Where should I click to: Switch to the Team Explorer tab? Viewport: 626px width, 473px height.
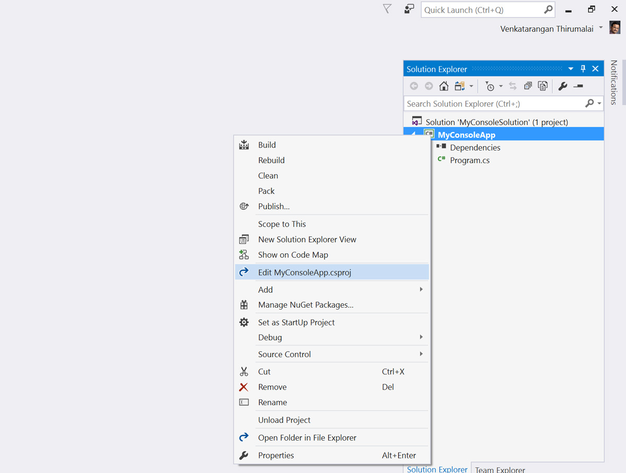(500, 469)
